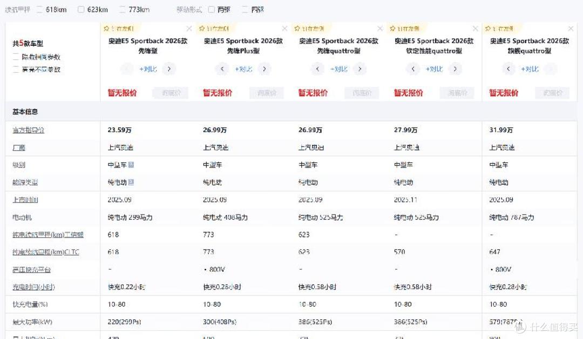Move 先锋Plus型 column right with arrow
Viewport: 583px width, 339px height.
265,68
